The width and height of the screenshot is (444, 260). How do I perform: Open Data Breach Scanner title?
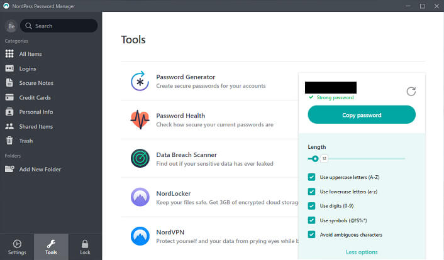click(187, 154)
